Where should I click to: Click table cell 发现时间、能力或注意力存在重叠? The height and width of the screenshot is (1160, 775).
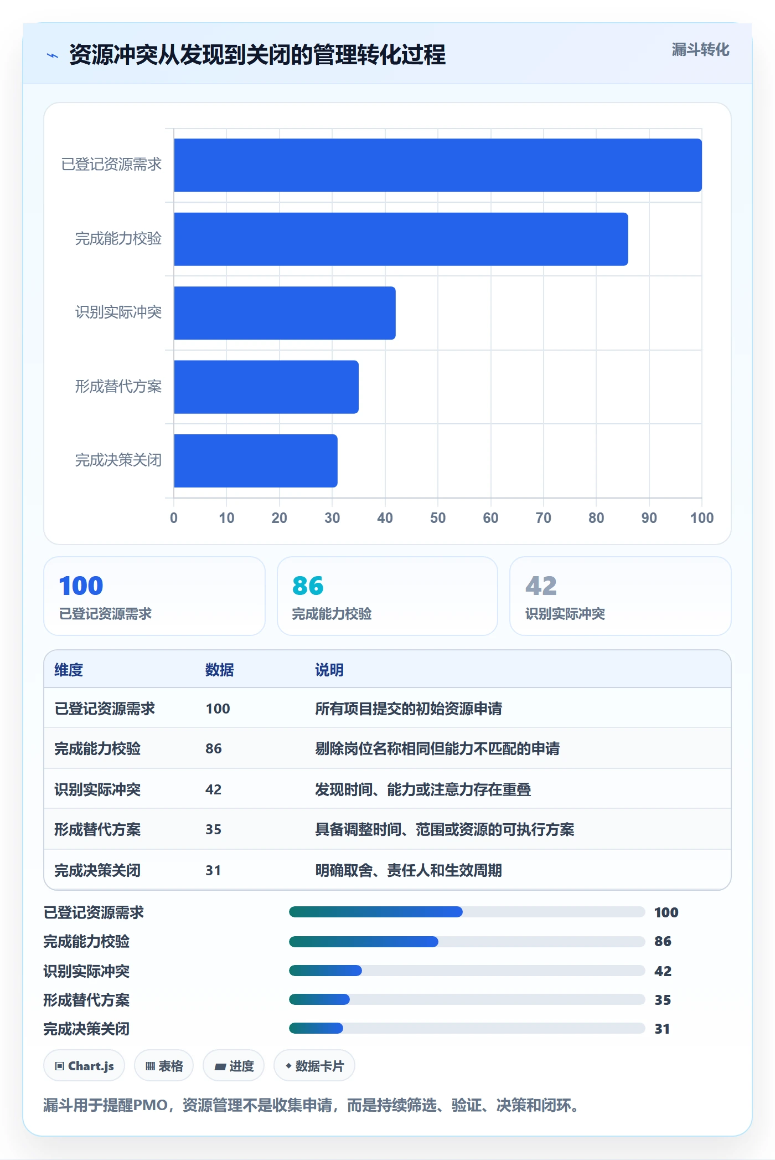(423, 789)
